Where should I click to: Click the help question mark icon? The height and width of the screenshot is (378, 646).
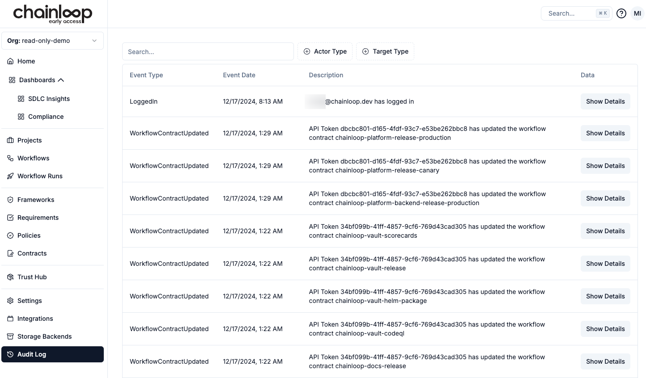click(x=621, y=13)
